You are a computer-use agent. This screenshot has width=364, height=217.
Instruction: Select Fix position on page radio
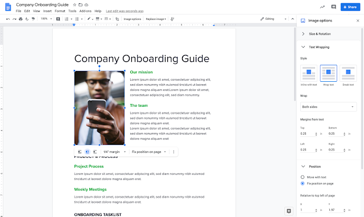point(303,183)
